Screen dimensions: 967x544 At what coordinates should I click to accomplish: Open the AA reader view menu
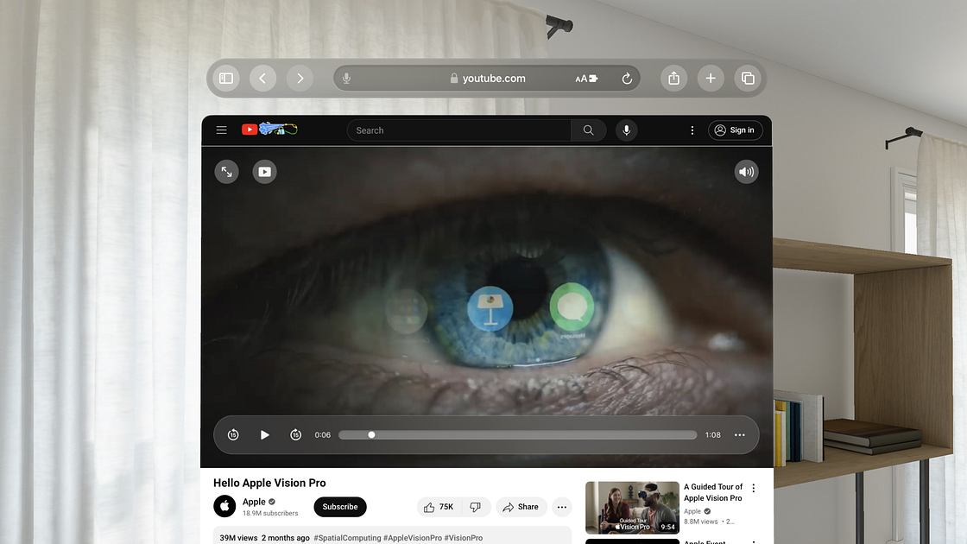(x=586, y=79)
